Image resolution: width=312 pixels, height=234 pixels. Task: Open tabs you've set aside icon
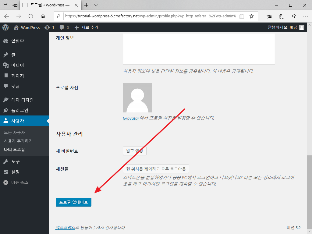[x=5, y=5]
